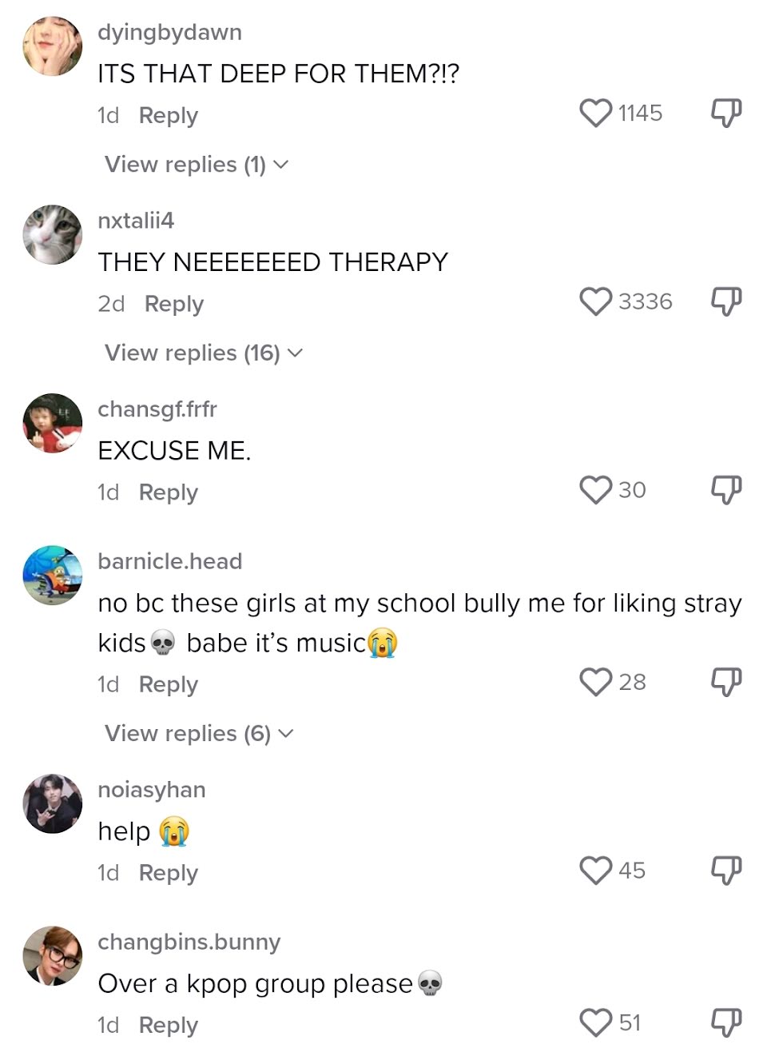This screenshot has height=1052, width=767.
Task: Reply to changbins.bunny's comment
Action: tap(168, 1025)
